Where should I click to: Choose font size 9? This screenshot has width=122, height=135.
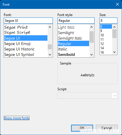pos(106,31)
